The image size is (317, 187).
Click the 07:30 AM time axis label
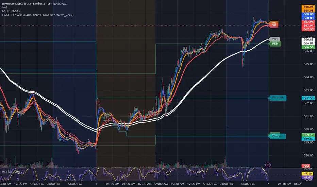(x=145, y=184)
